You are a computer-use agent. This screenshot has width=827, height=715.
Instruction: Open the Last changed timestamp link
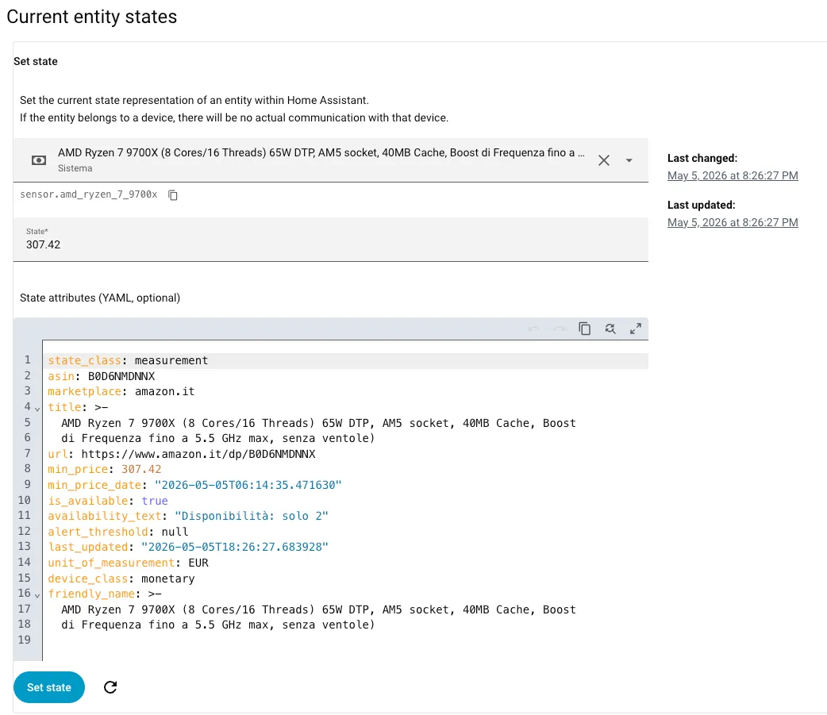[x=733, y=175]
